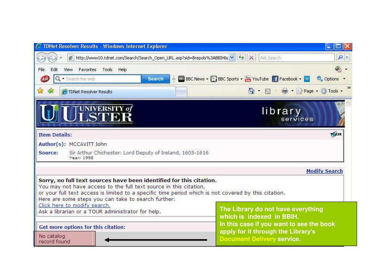Click the green Refresh arrows icon
Screen dimensions: 373x280
(241, 58)
